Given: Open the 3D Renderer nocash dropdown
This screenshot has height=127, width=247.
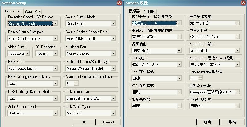Looking at the screenshot, I should click(x=55, y=53).
